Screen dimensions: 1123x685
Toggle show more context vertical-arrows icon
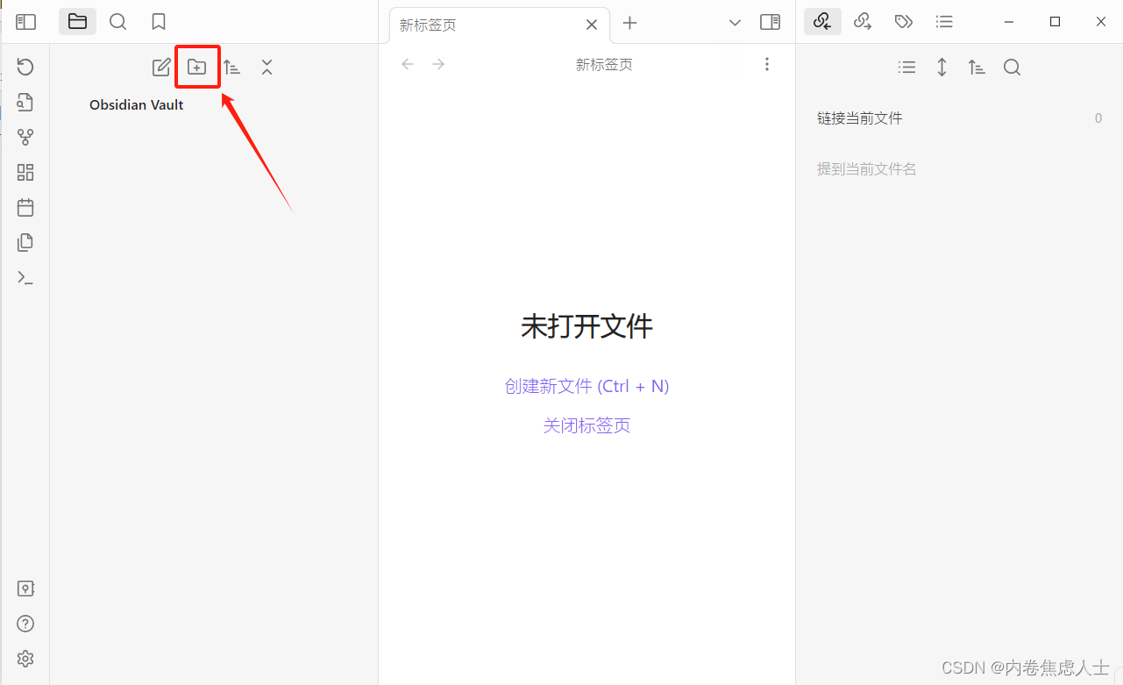click(x=942, y=67)
